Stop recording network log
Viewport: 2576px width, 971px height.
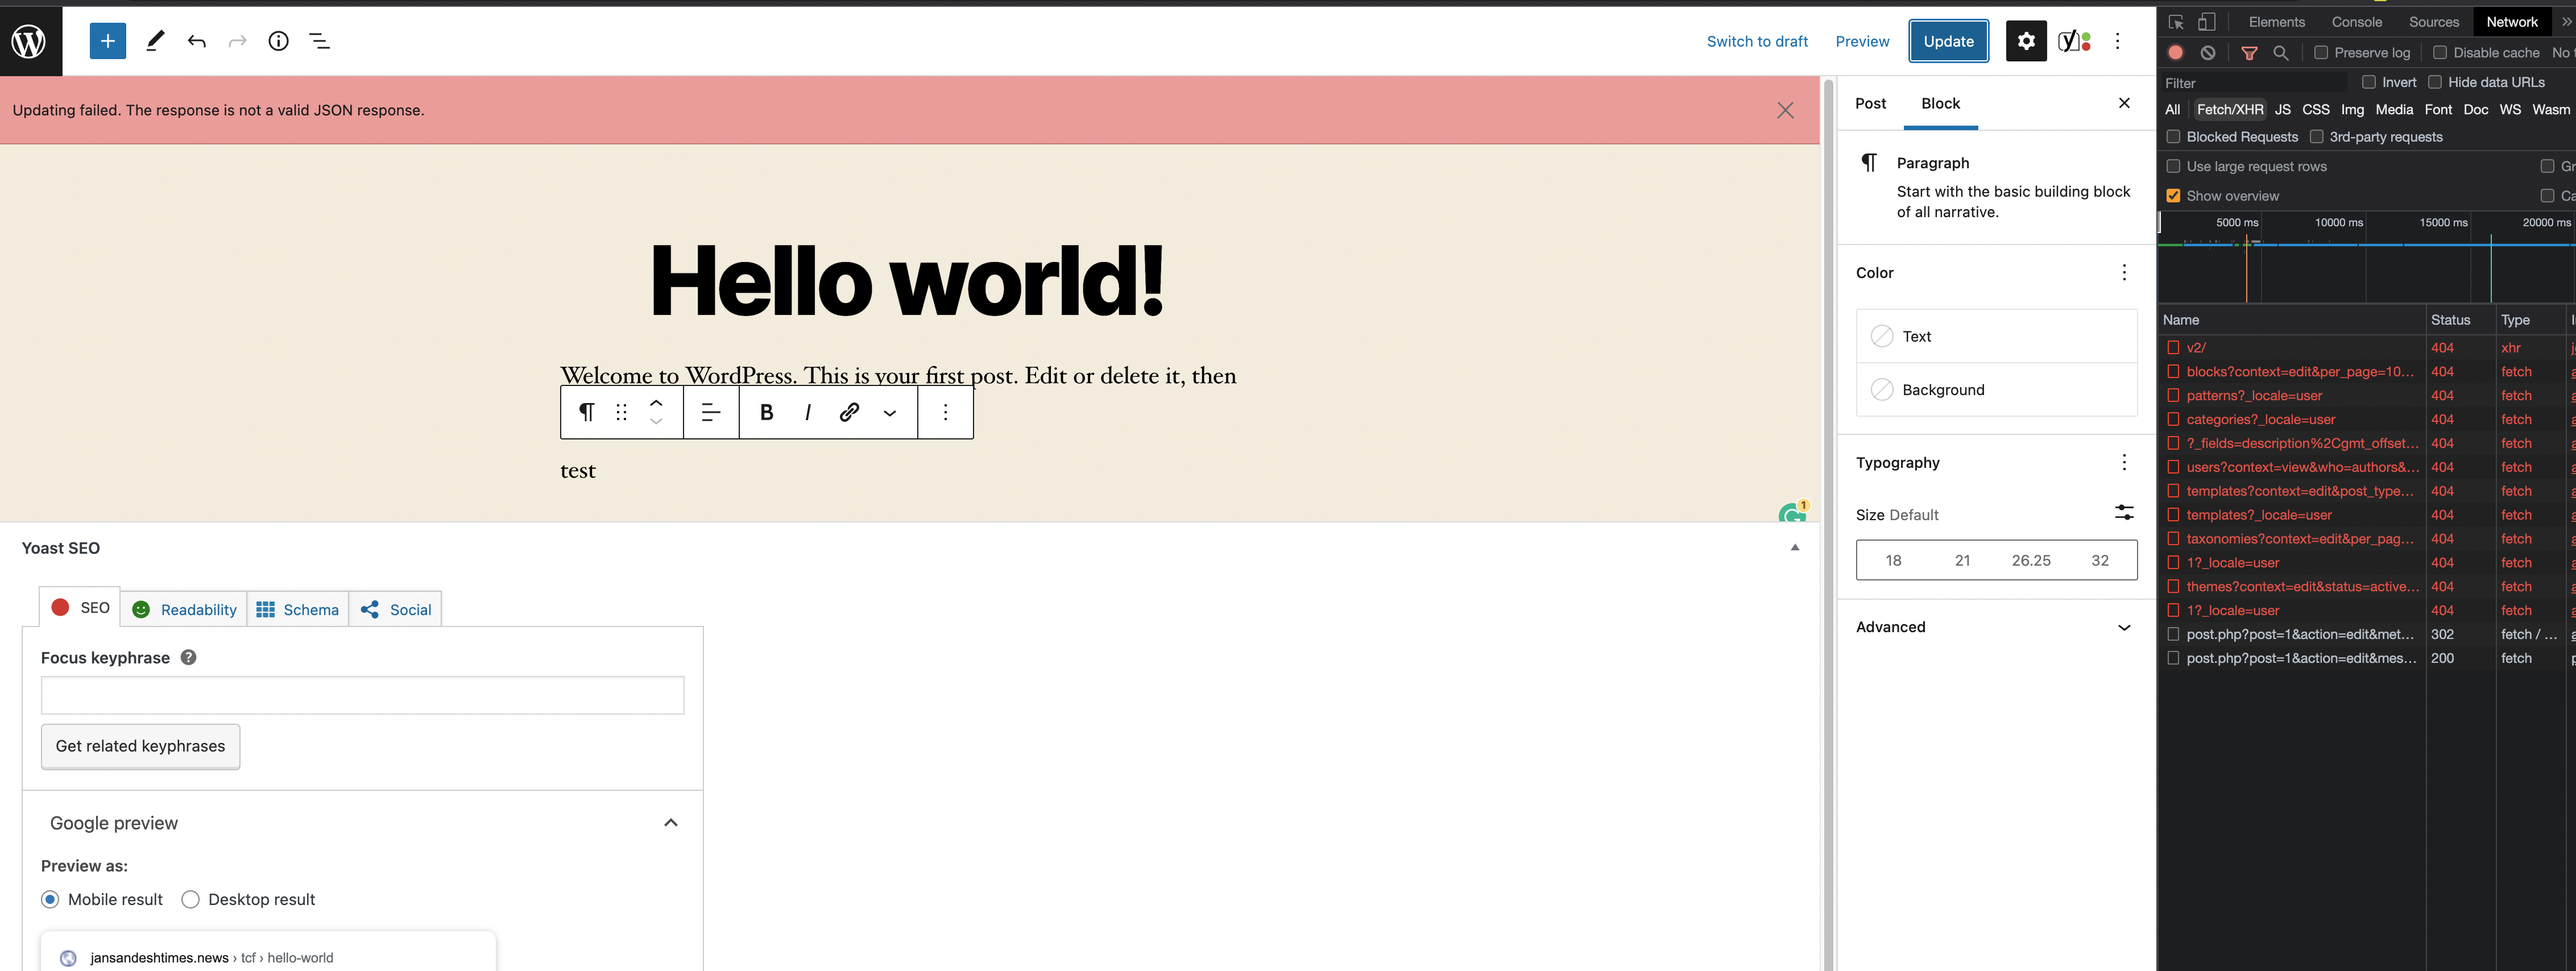[x=2176, y=53]
